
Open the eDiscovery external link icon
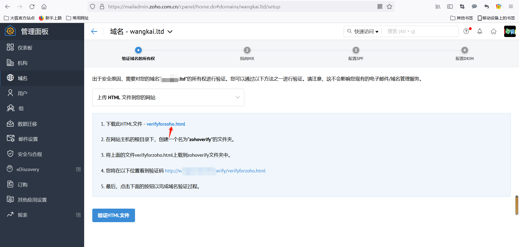coord(78,169)
